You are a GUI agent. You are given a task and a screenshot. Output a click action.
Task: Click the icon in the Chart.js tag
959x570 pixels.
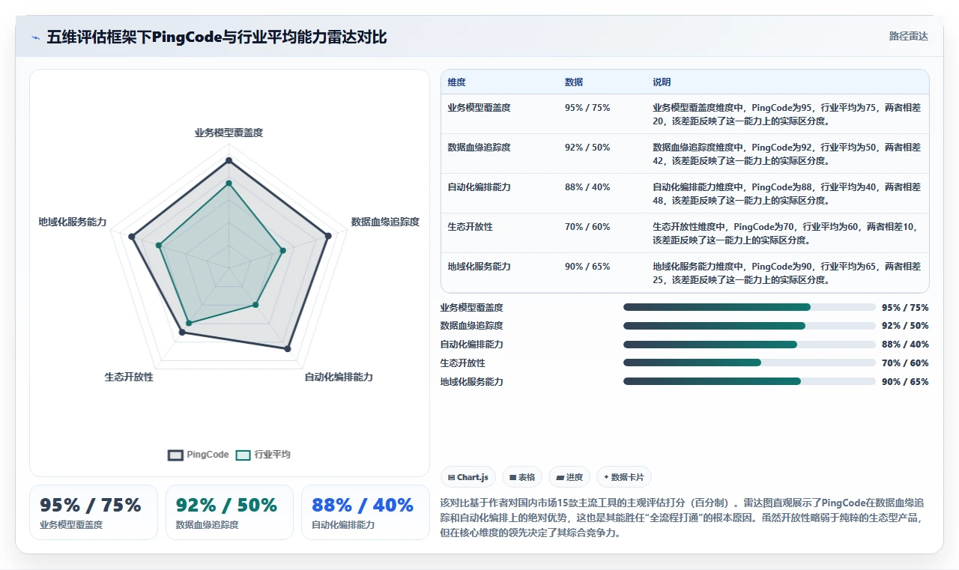point(452,477)
